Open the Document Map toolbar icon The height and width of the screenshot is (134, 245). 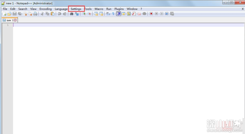pyautogui.click(x=129, y=14)
